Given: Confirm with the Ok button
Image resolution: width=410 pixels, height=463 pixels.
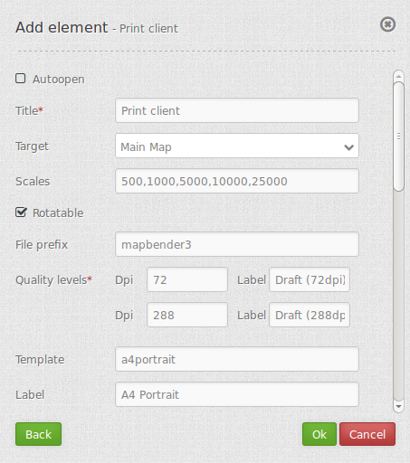Looking at the screenshot, I should tap(319, 434).
